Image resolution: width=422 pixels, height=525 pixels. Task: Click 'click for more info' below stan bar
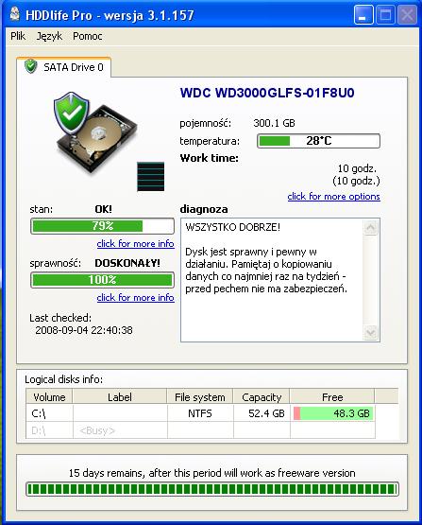tap(135, 243)
